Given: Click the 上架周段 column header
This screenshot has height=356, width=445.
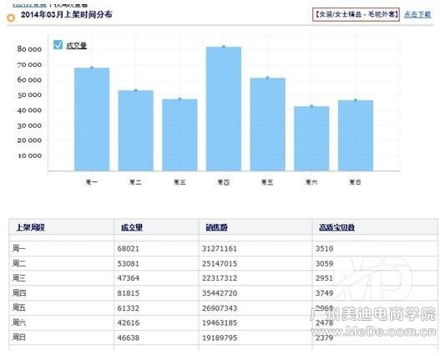Looking at the screenshot, I should click(x=30, y=227).
